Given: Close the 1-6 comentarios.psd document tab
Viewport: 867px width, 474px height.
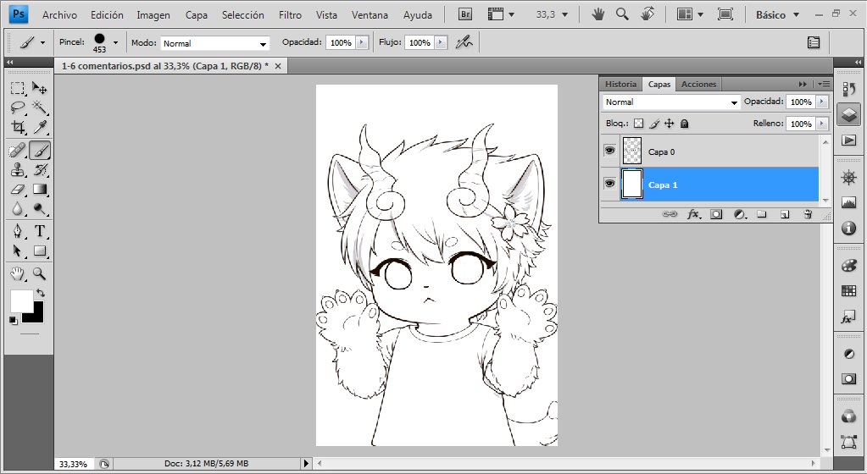Looking at the screenshot, I should [278, 66].
